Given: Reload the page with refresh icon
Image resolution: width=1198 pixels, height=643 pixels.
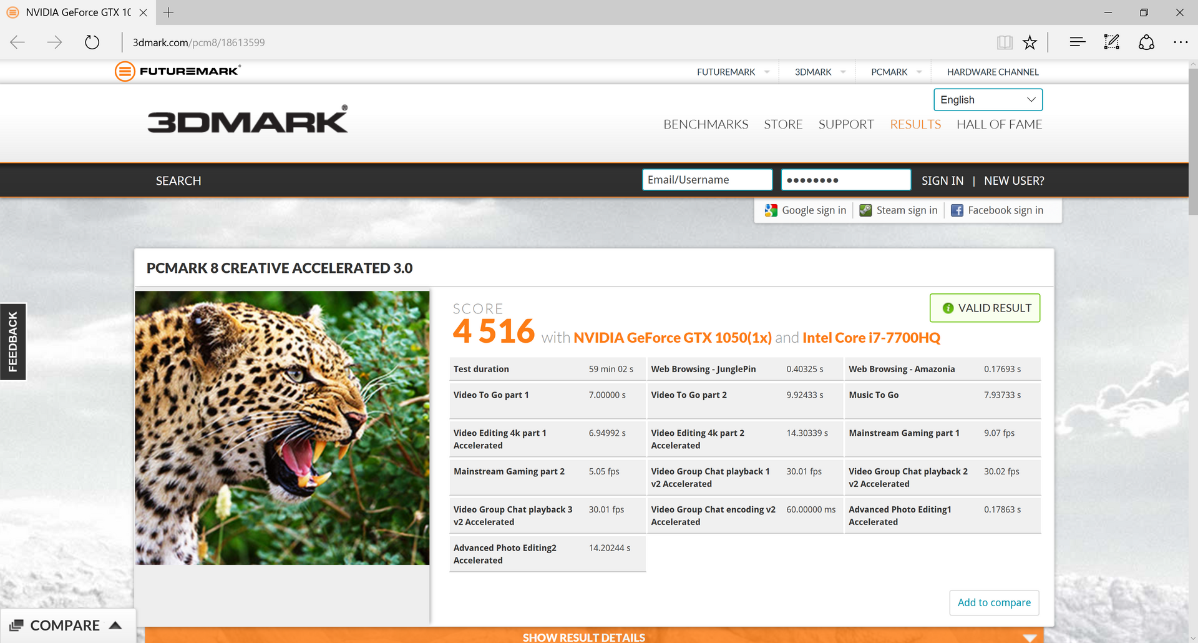Looking at the screenshot, I should pos(92,42).
